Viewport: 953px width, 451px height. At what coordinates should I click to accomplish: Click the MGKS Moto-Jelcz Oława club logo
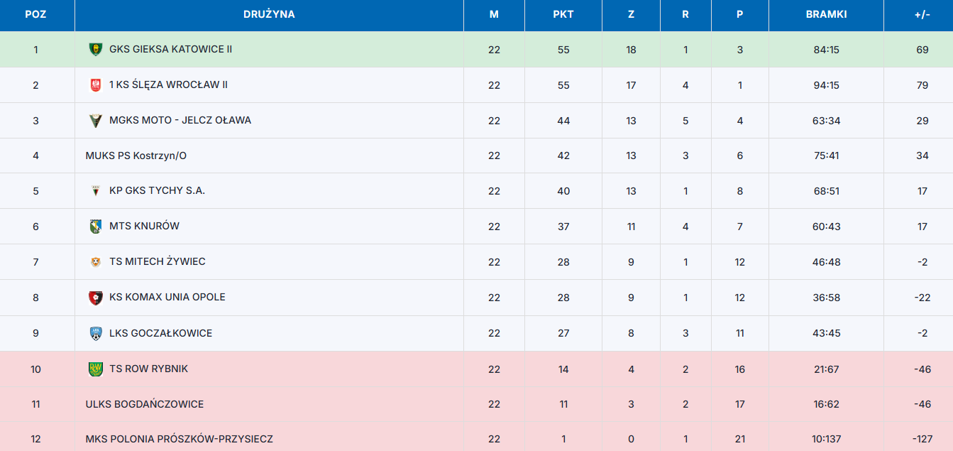(x=95, y=121)
